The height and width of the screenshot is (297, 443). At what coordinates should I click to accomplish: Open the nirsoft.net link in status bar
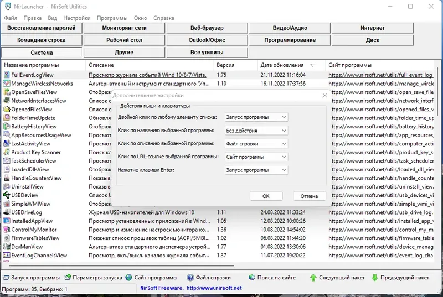click(214, 288)
